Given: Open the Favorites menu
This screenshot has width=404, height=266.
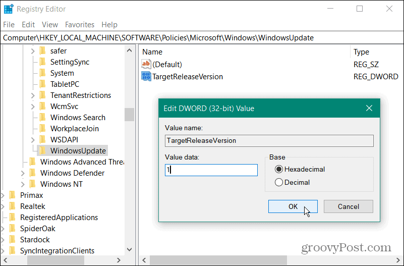Looking at the screenshot, I should pyautogui.click(x=80, y=24).
